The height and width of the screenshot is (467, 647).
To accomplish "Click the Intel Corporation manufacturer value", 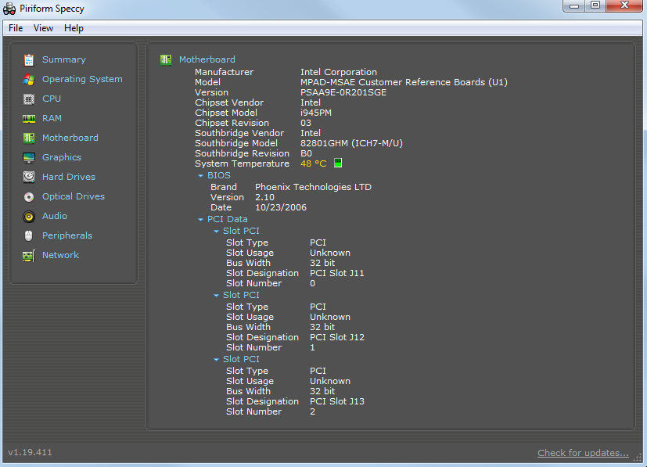I will tap(338, 72).
